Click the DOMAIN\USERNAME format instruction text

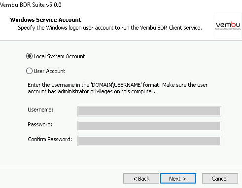(x=118, y=85)
